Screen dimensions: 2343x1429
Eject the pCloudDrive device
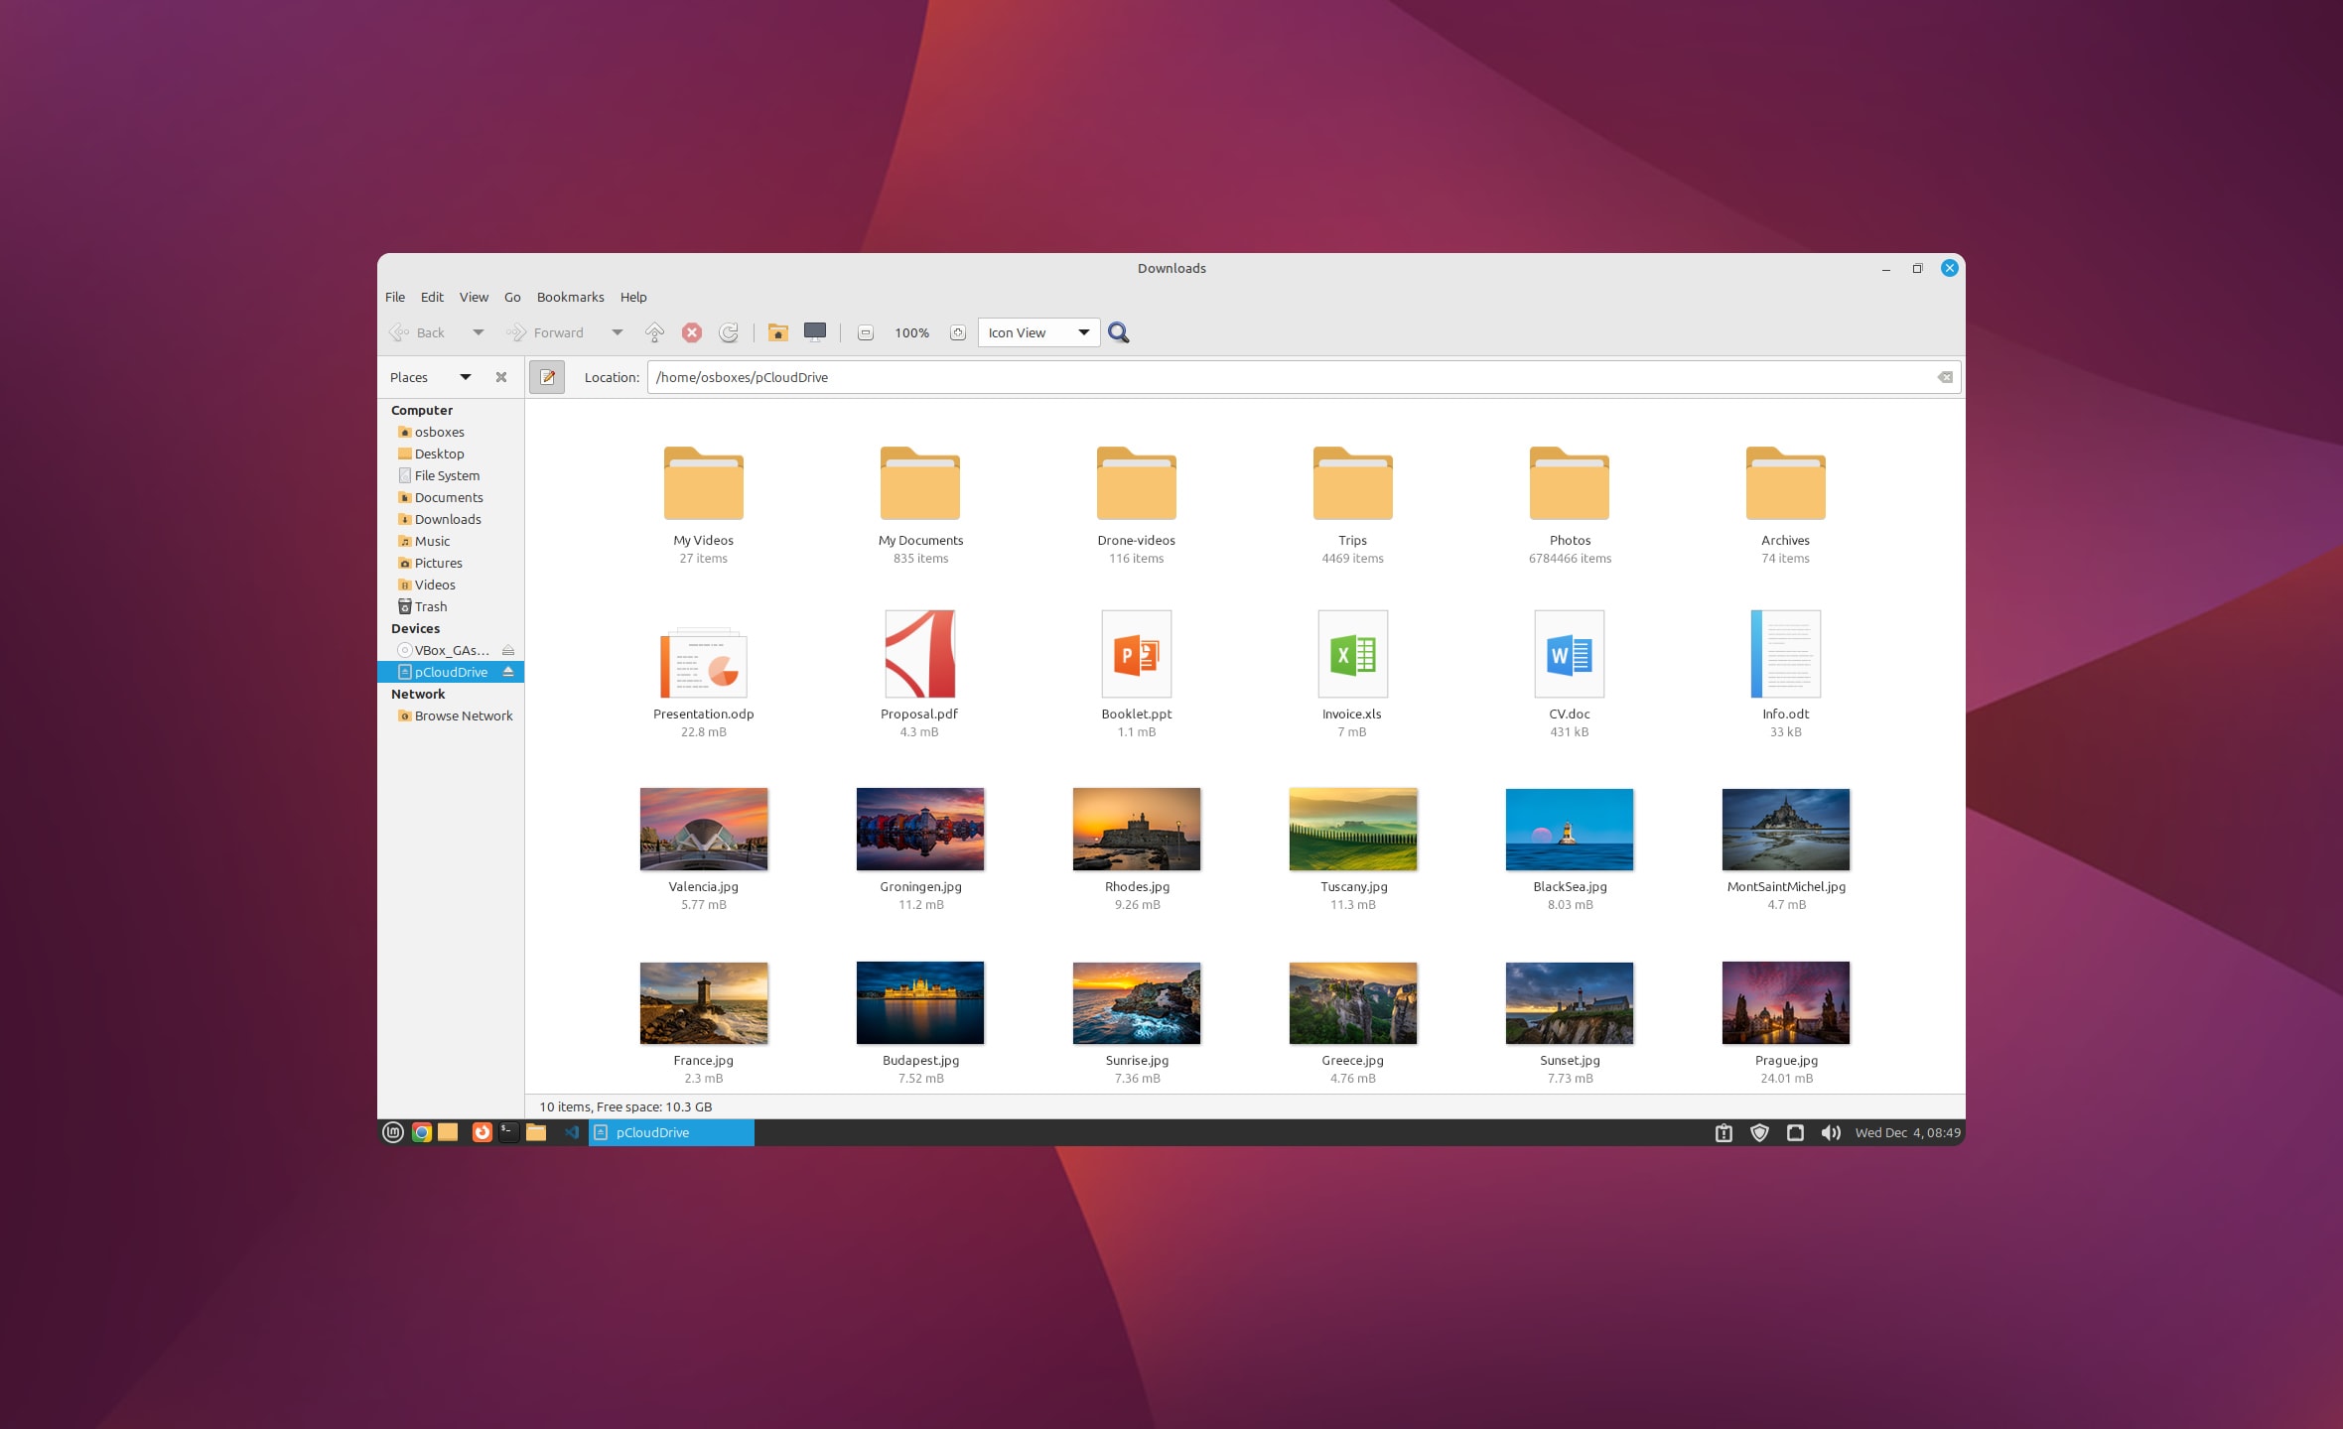coord(509,672)
